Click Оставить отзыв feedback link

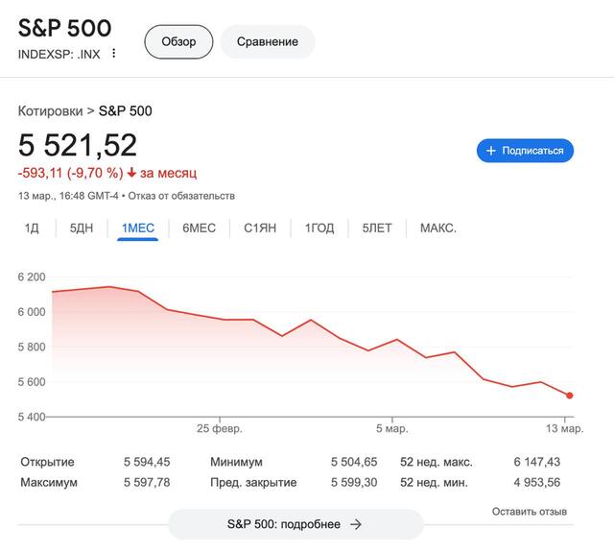(x=530, y=512)
